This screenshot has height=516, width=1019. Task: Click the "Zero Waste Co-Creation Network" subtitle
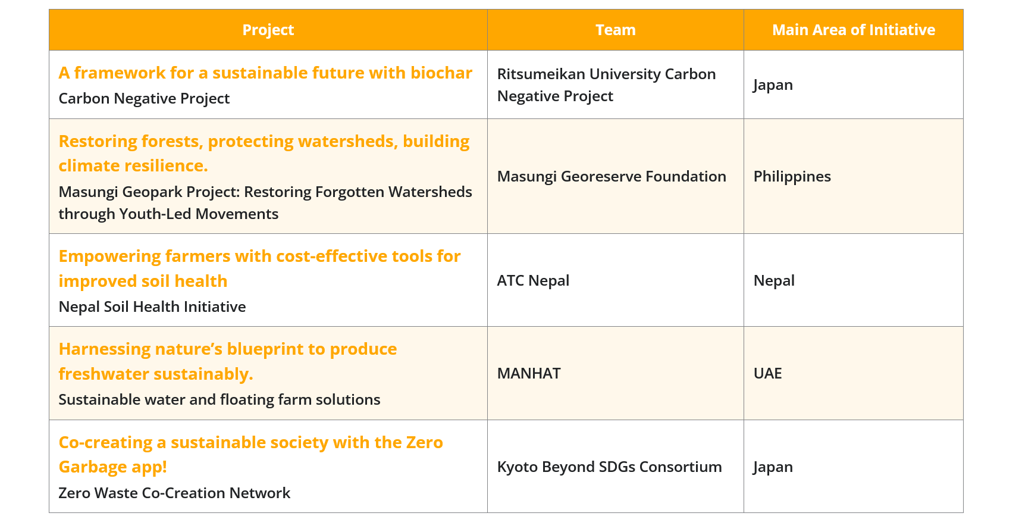pyautogui.click(x=174, y=493)
